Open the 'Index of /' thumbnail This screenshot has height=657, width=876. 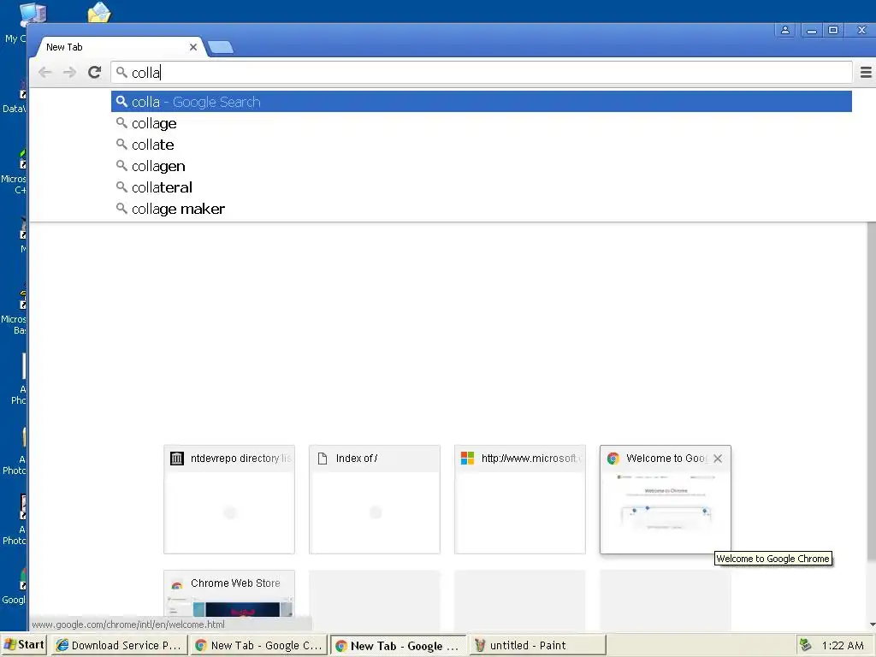pos(375,500)
